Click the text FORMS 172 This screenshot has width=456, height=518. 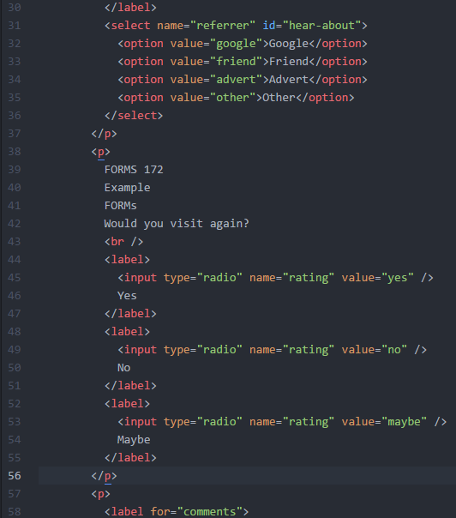(134, 170)
